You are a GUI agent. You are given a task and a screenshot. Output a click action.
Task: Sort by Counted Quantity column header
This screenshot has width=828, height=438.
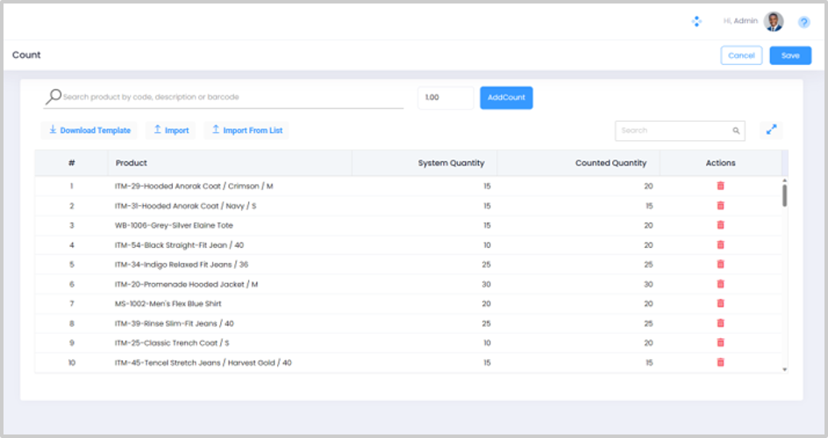tap(610, 163)
